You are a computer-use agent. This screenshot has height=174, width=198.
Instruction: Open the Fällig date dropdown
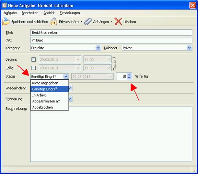(x=78, y=68)
